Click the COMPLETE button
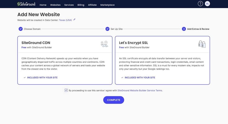 coord(114,100)
